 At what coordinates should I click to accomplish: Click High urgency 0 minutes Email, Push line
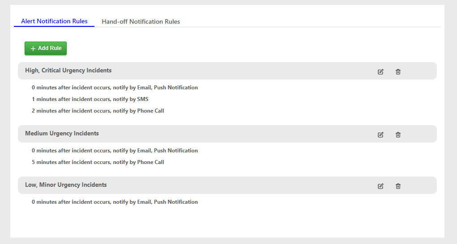pos(115,88)
